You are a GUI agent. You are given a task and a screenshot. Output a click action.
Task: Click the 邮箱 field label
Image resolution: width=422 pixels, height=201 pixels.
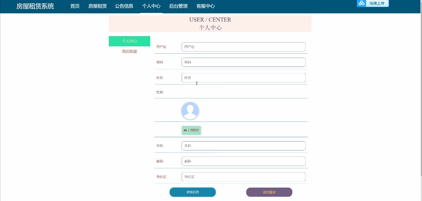tap(160, 161)
